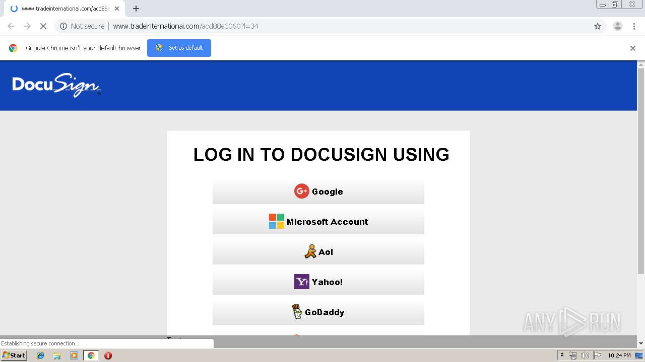The image size is (645, 362).
Task: Click the GoDaddy mascot icon
Action: (297, 312)
